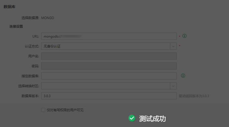Click the 连接设置 section heading
The image size is (229, 127).
(x=16, y=27)
